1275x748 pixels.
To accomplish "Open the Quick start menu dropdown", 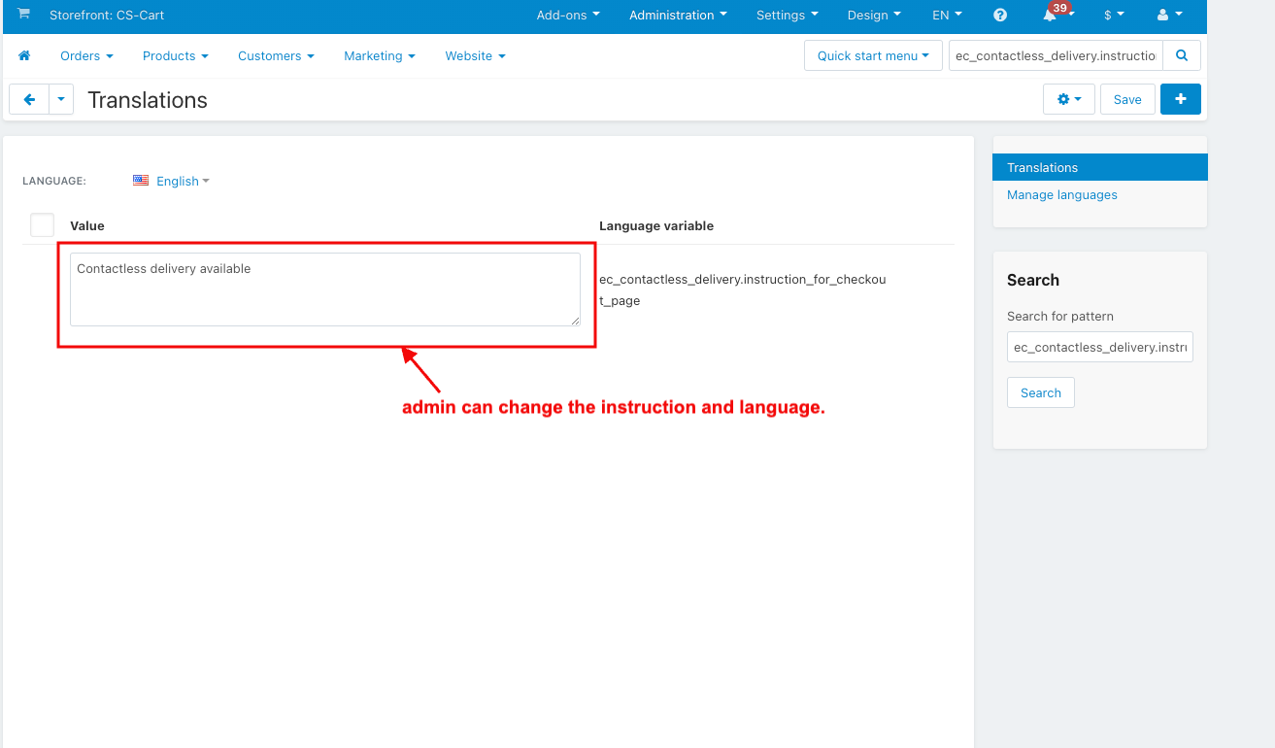I will pyautogui.click(x=873, y=56).
